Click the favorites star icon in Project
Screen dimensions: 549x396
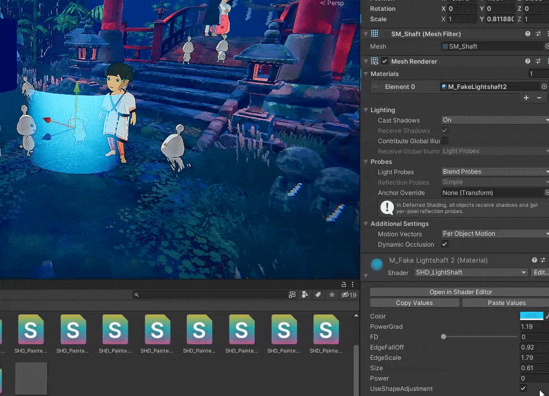point(332,295)
